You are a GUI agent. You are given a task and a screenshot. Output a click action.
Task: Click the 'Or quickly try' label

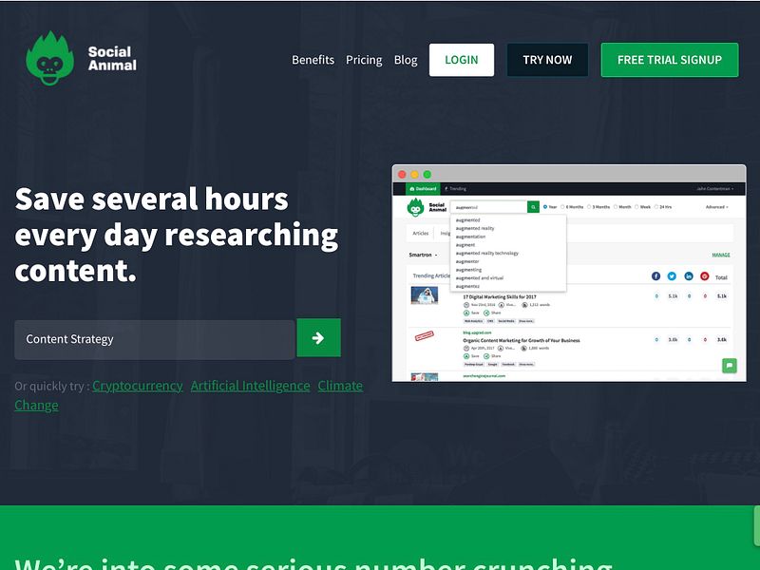point(52,387)
